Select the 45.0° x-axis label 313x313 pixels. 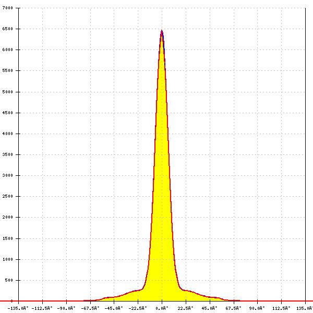(x=210, y=308)
